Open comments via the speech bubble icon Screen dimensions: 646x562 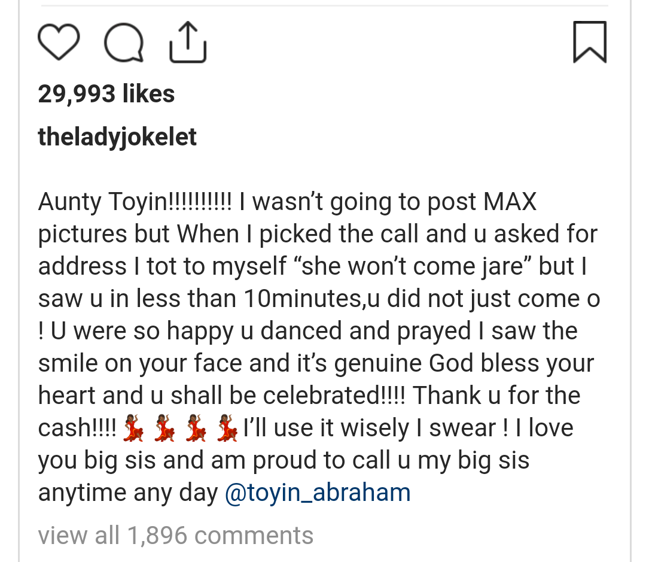[x=124, y=44]
